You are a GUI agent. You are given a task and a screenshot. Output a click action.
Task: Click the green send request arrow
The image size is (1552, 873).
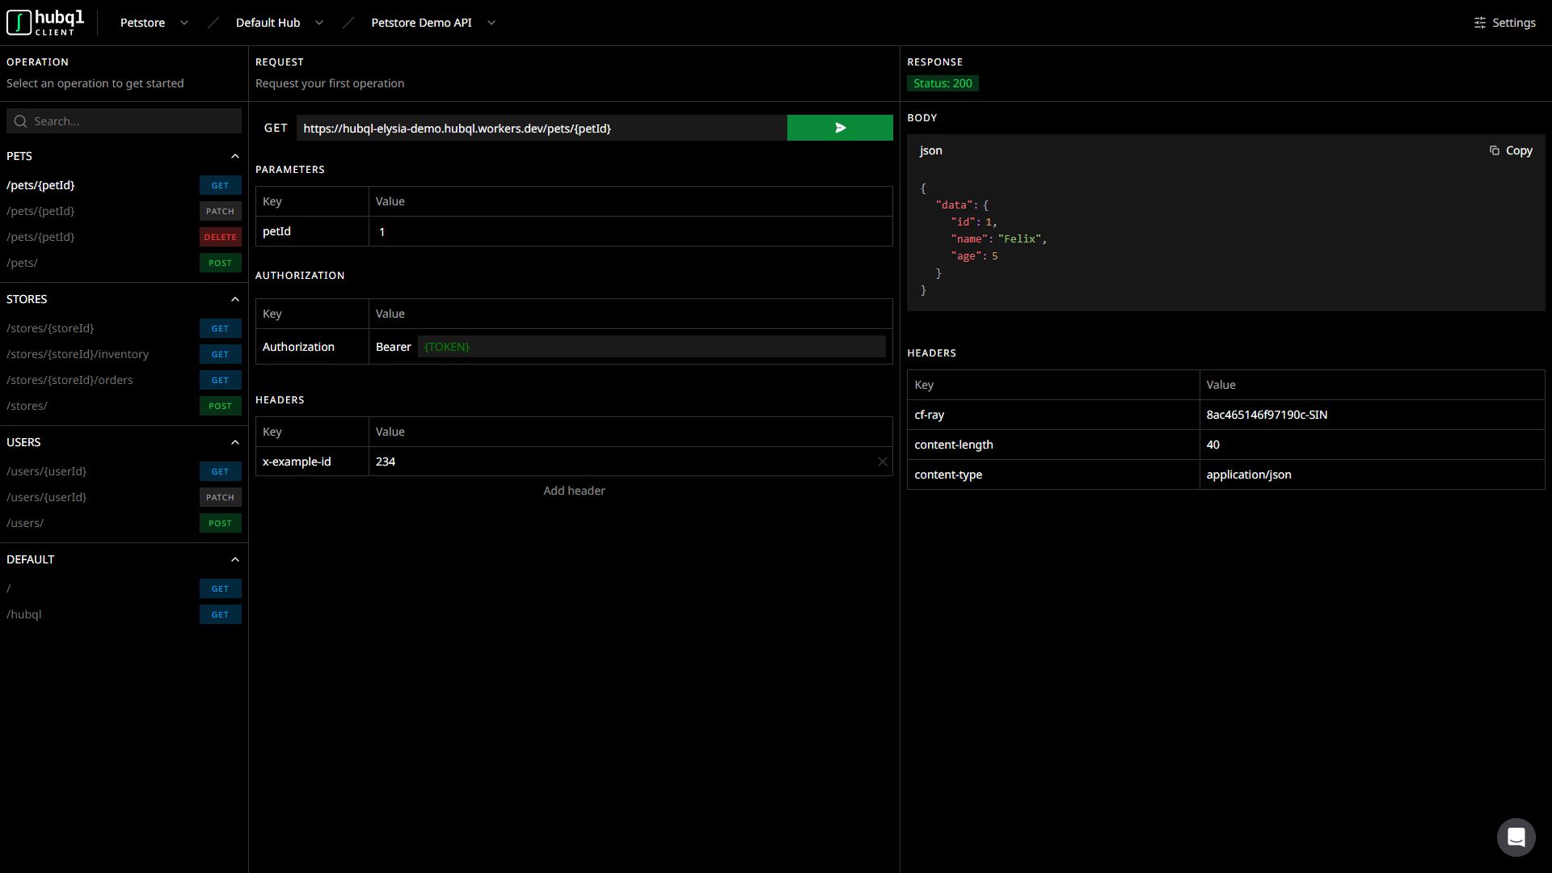(840, 128)
